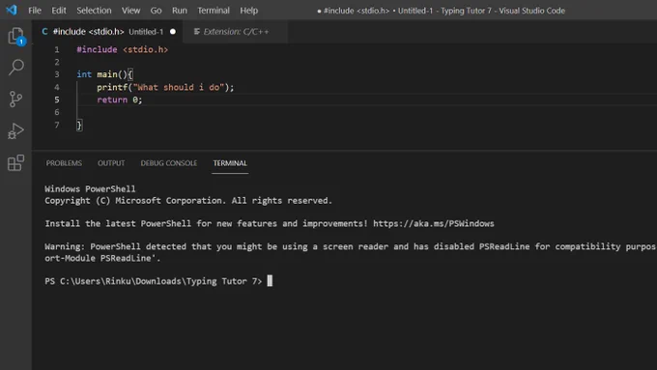Click the window title text
This screenshot has width=657, height=370.
tap(442, 11)
